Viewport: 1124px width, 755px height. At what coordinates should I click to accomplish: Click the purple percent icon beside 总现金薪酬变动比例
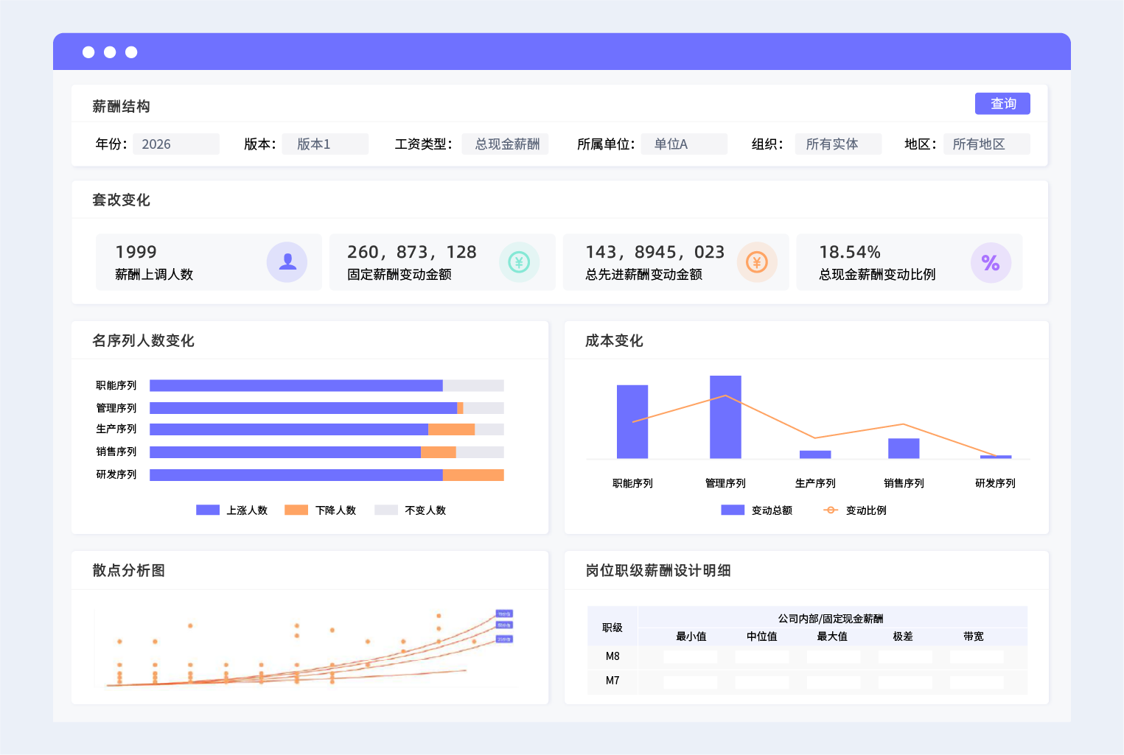pos(991,262)
